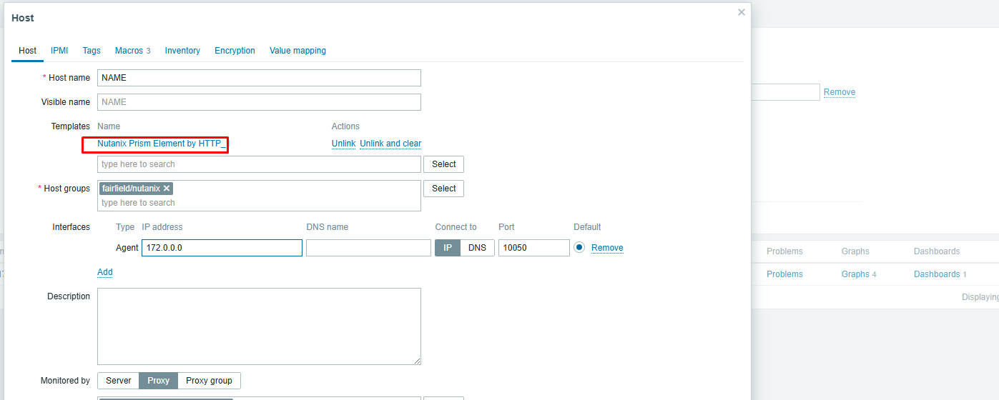
Task: Click the Description text area
Action: [259, 326]
